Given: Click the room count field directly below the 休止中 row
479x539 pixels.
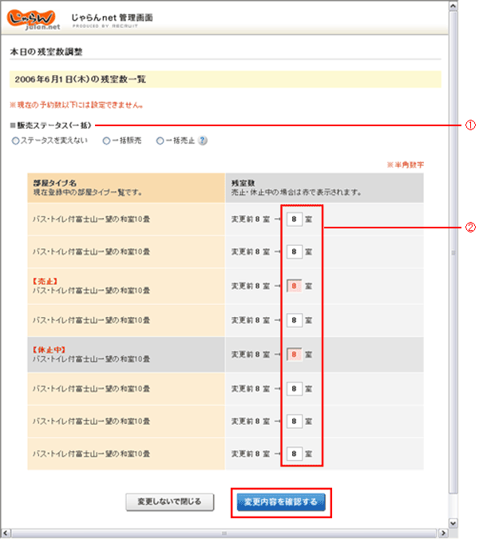Looking at the screenshot, I should (x=295, y=387).
